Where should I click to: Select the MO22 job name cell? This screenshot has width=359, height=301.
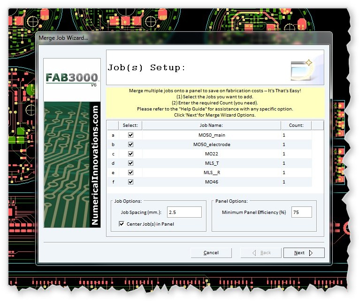click(212, 154)
